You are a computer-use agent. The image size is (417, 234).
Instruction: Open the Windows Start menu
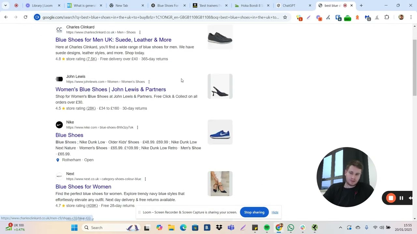(74, 227)
